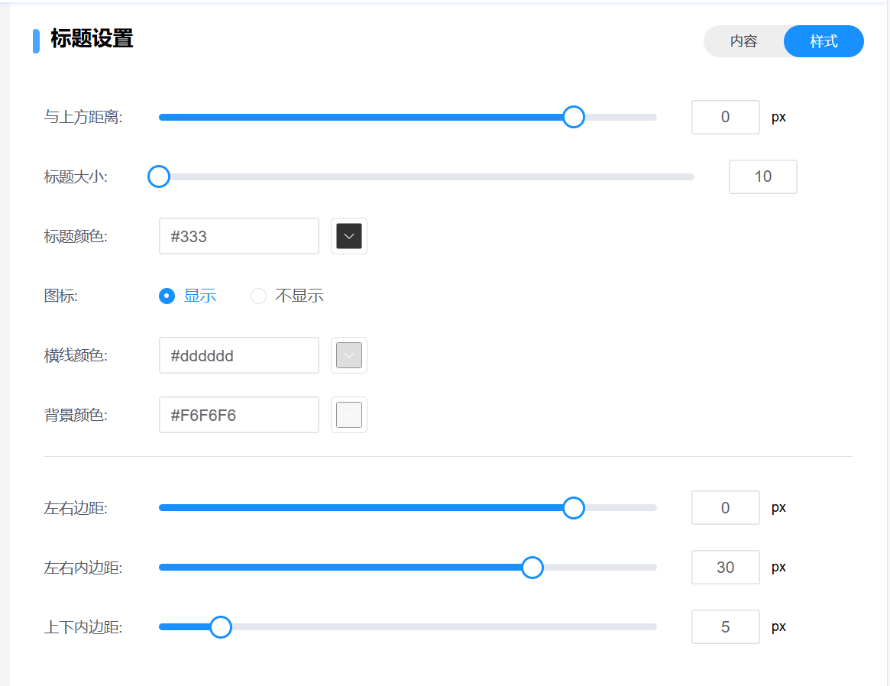The height and width of the screenshot is (686, 890).
Task: Open the 背景颜色 color picker swatch
Action: [x=349, y=416]
